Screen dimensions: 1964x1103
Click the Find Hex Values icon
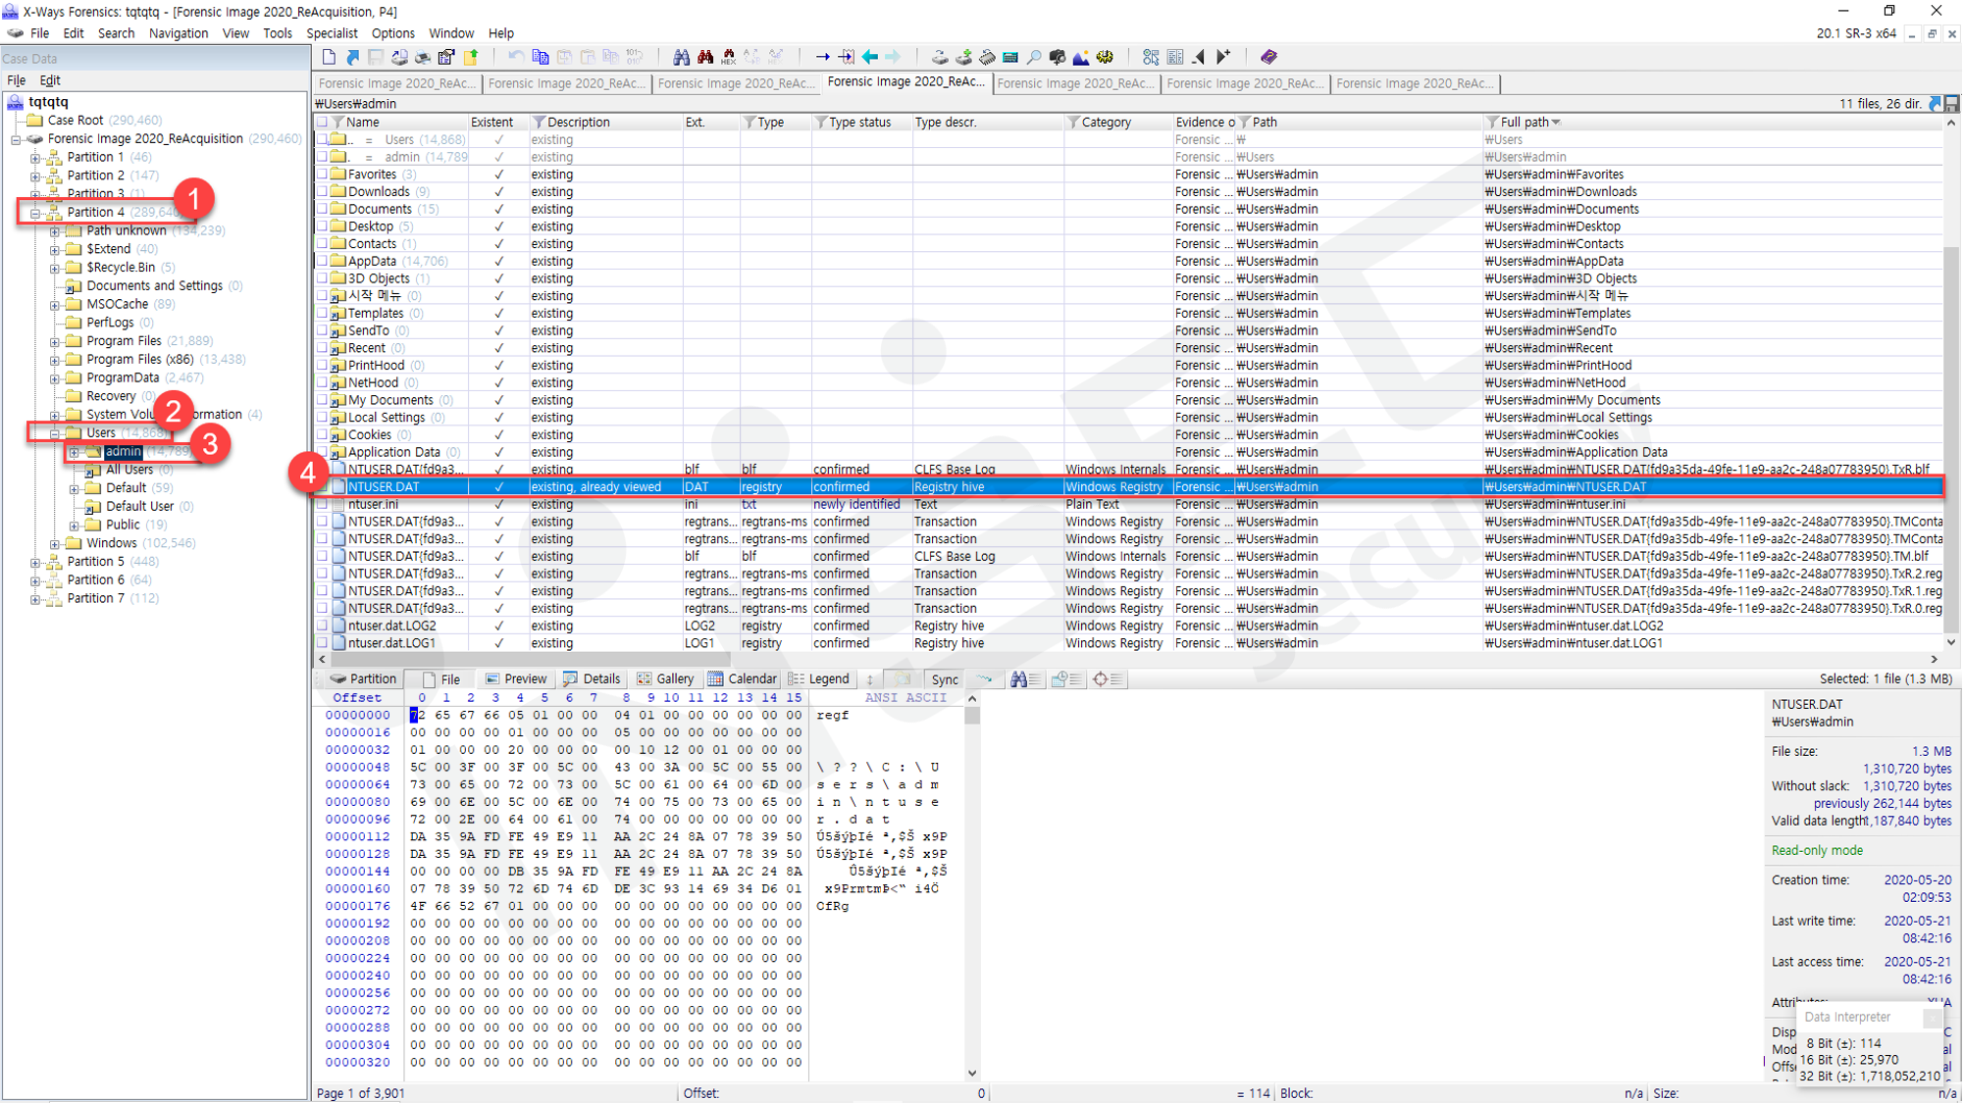(729, 57)
